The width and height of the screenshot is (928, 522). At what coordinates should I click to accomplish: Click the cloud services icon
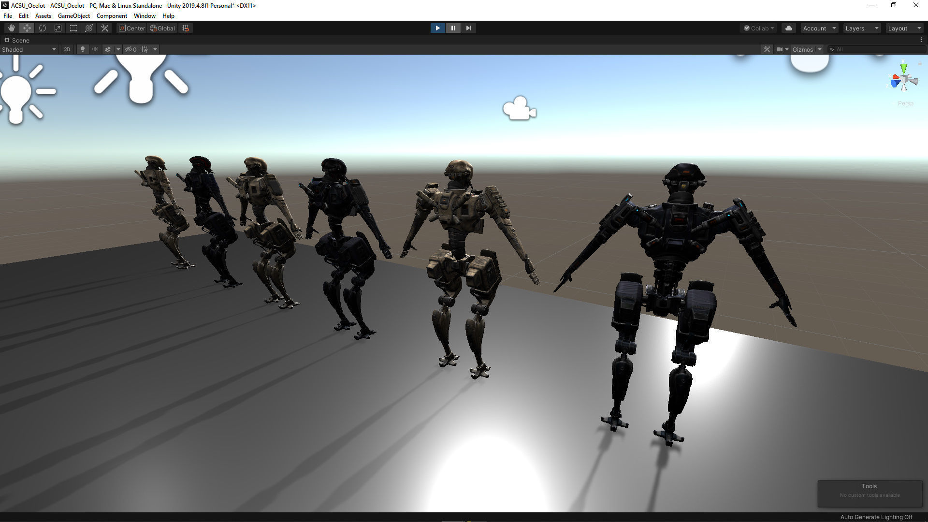(789, 28)
